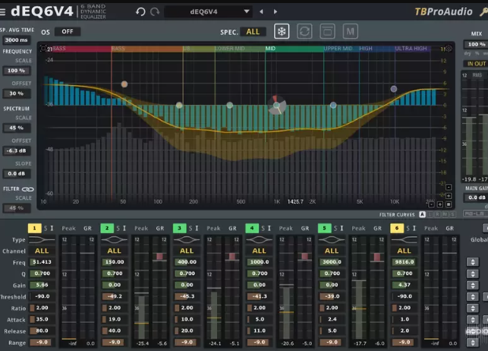Toggle band 6 enable button

coord(397,228)
